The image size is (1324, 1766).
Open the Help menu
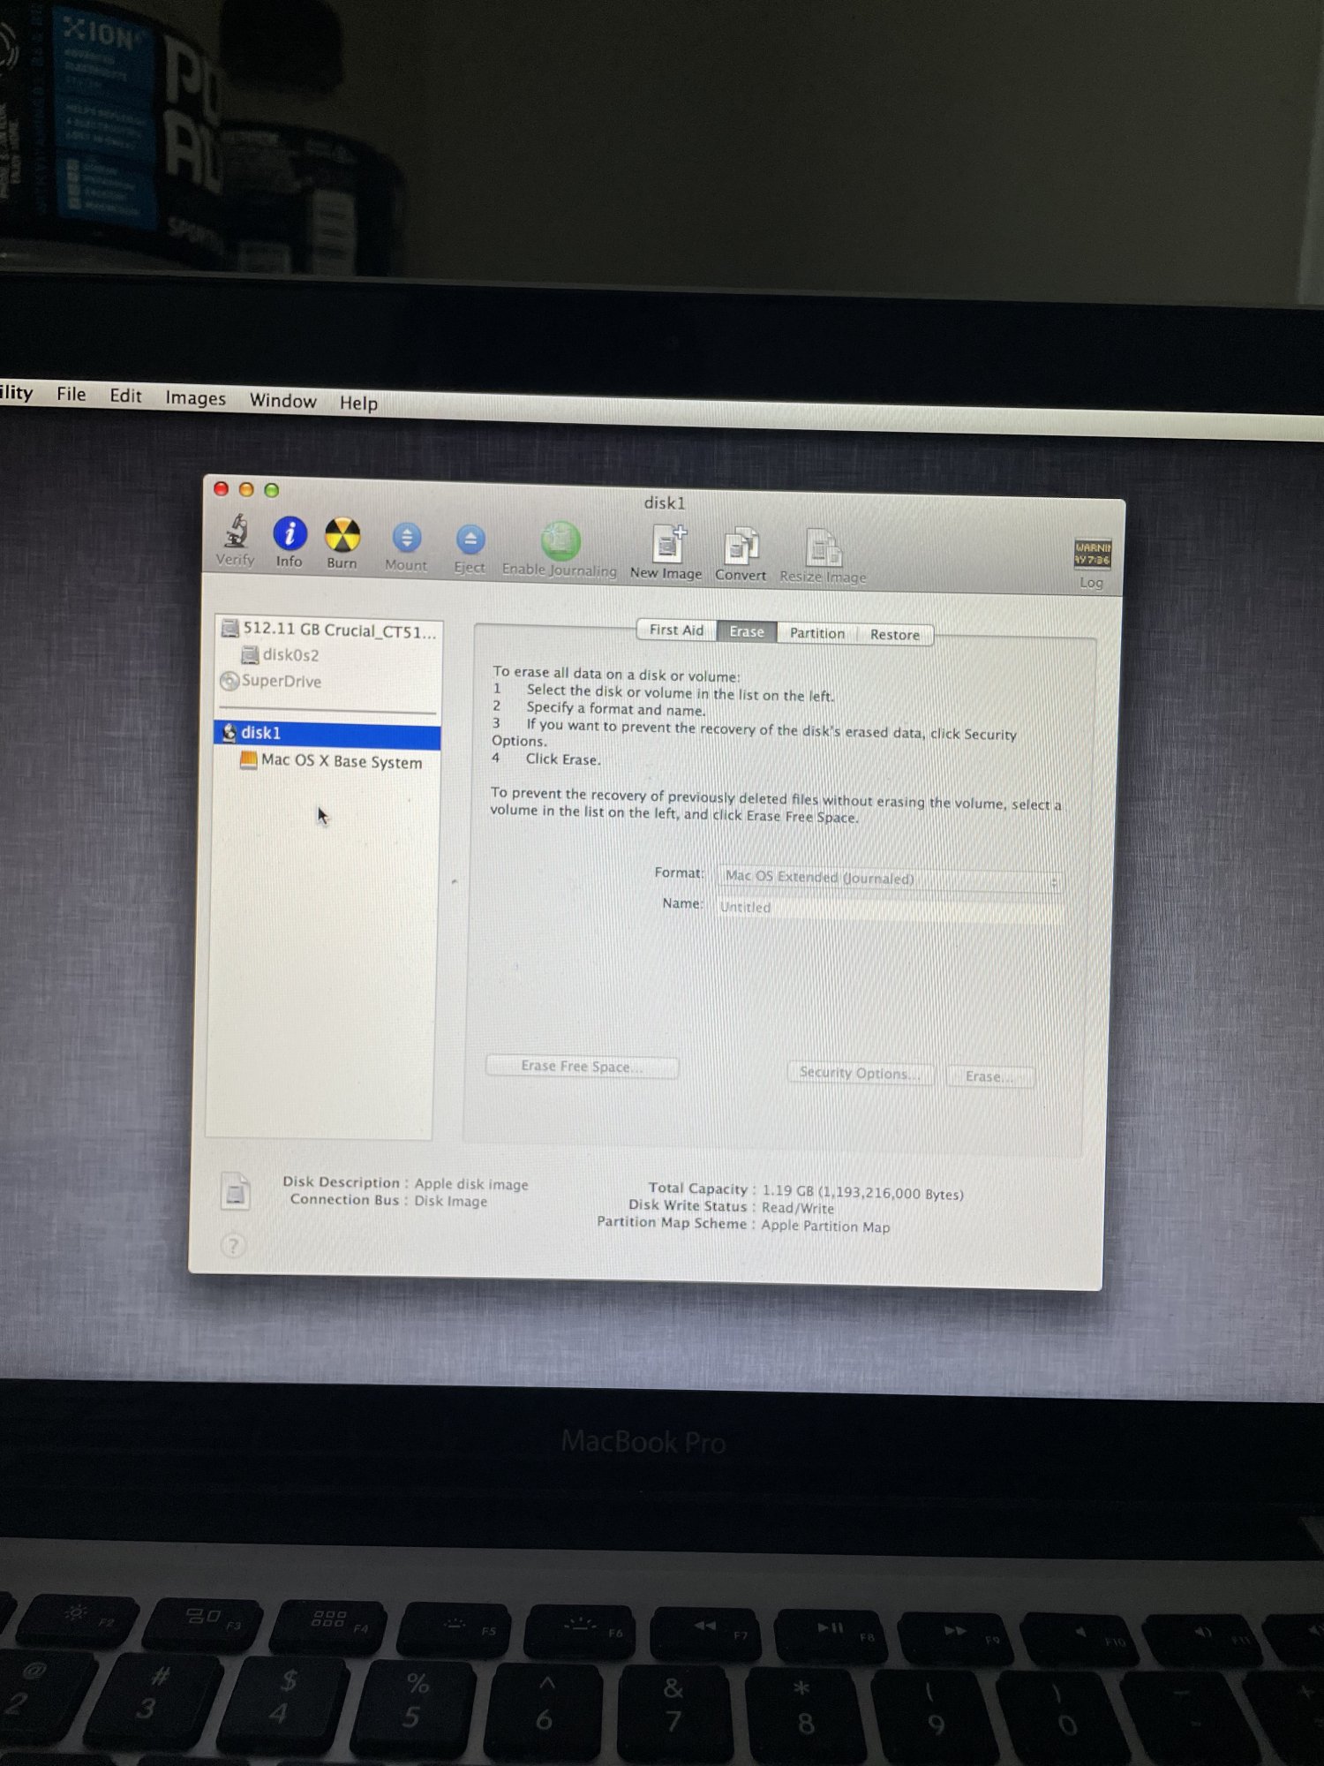click(x=358, y=404)
